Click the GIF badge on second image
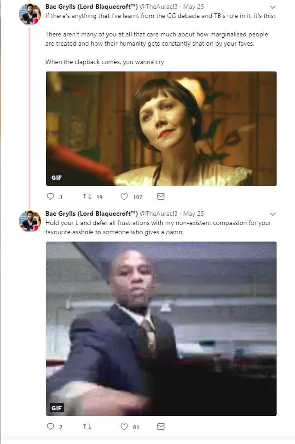The image size is (295, 444). [57, 408]
